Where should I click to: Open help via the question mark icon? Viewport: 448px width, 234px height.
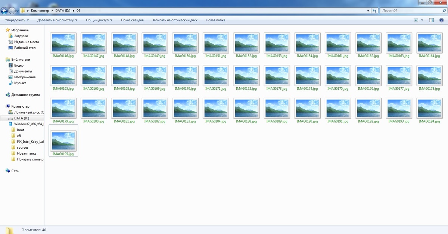441,20
